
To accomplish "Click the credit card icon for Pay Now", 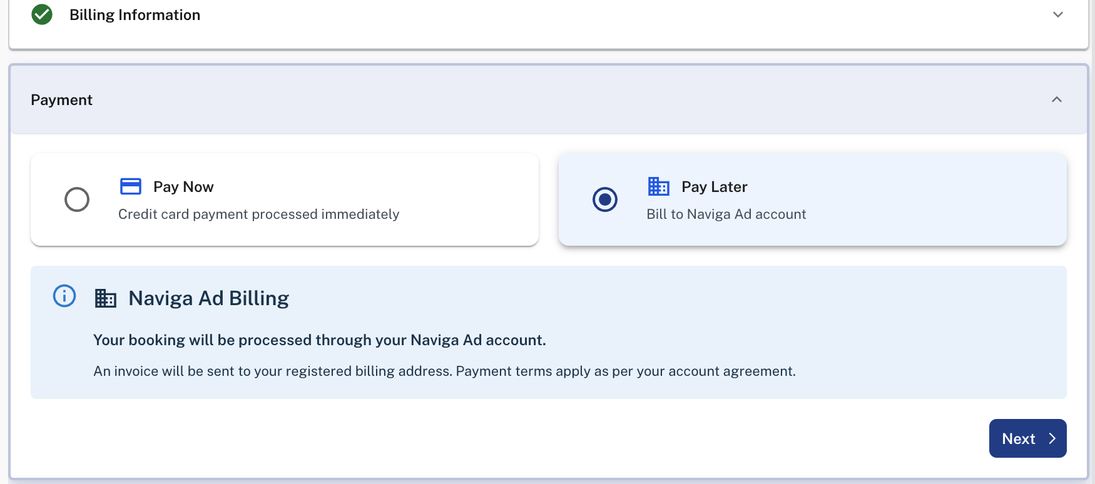I will coord(131,186).
